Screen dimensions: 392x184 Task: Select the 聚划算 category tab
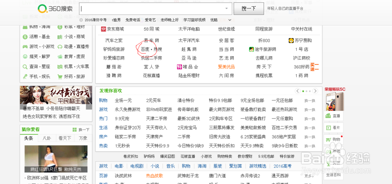click(235, 166)
